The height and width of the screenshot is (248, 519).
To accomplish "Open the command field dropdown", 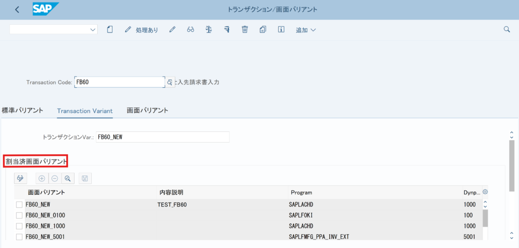I will coord(93,30).
